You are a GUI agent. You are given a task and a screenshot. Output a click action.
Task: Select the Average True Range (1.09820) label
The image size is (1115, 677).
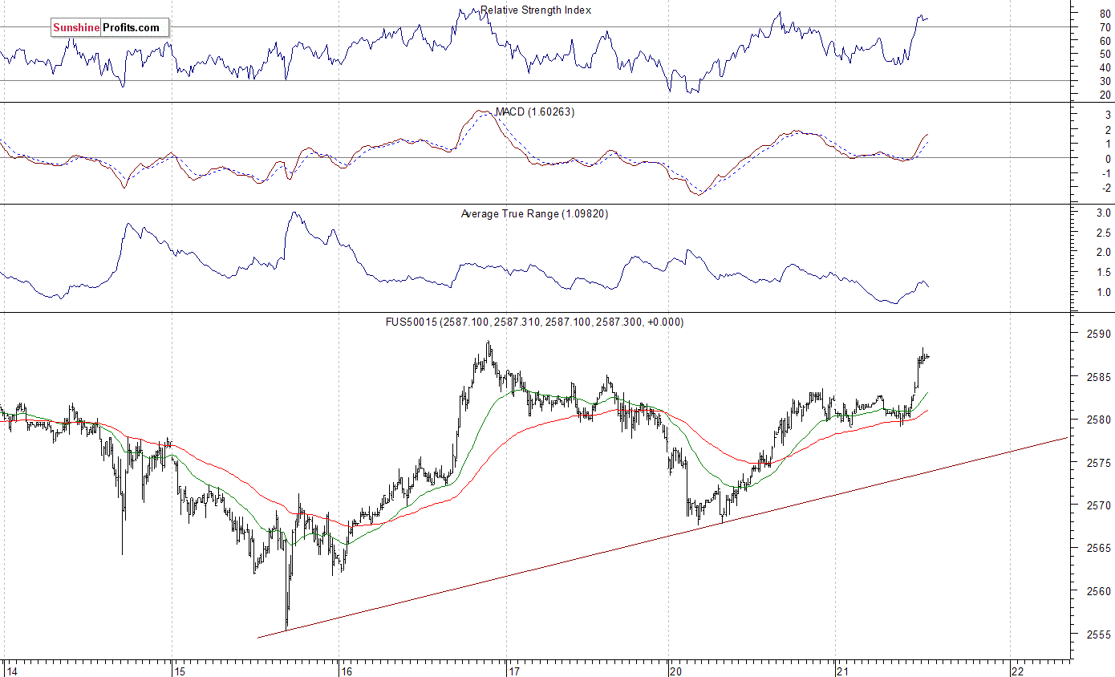(x=534, y=214)
